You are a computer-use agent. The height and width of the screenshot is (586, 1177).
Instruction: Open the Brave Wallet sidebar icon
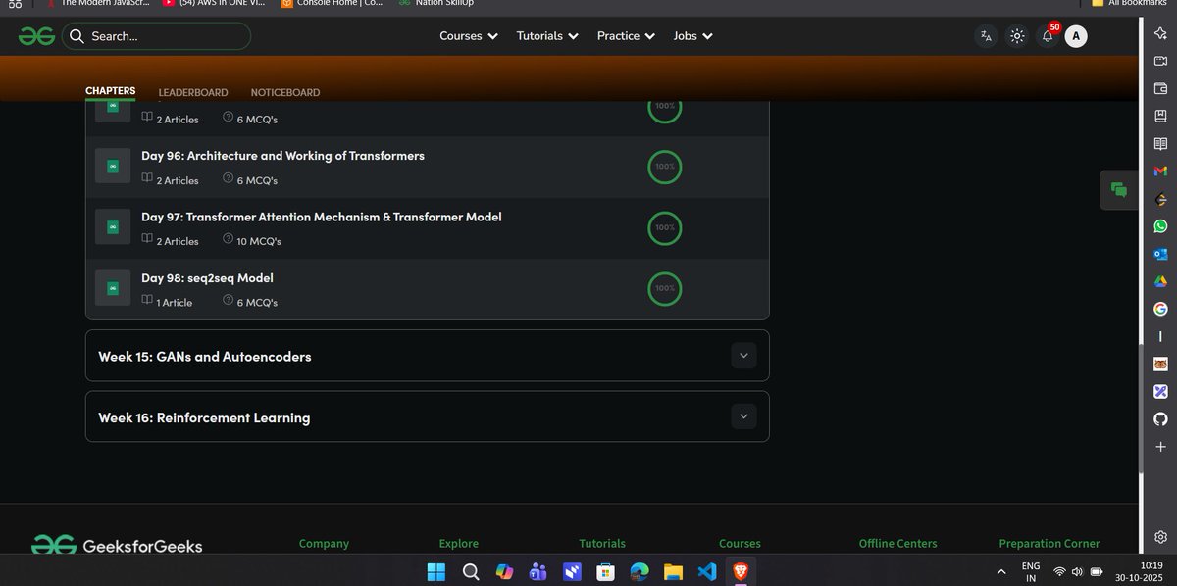(x=1160, y=88)
